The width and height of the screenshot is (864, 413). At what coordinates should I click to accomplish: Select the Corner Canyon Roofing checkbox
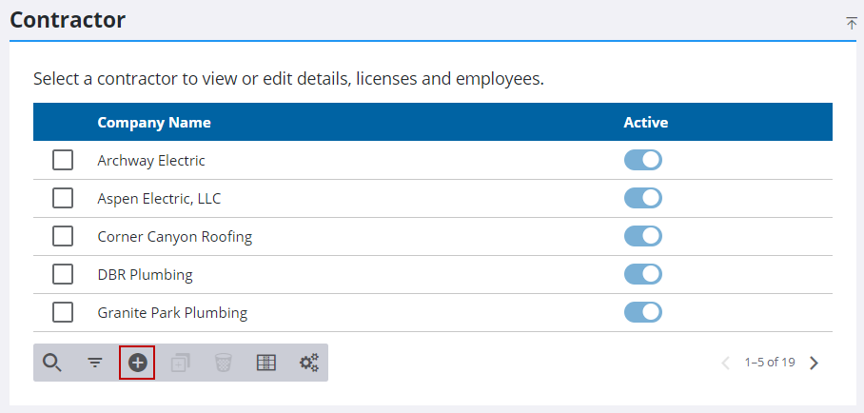point(63,236)
